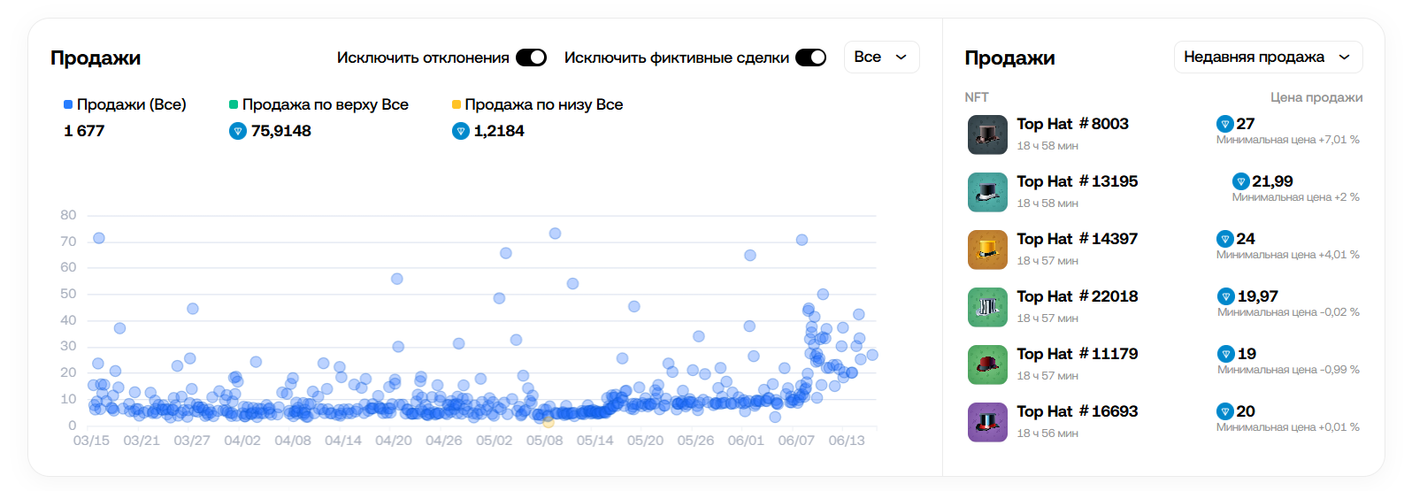Click the highest data point above 05/08
This screenshot has width=1404, height=491.
coord(555,234)
